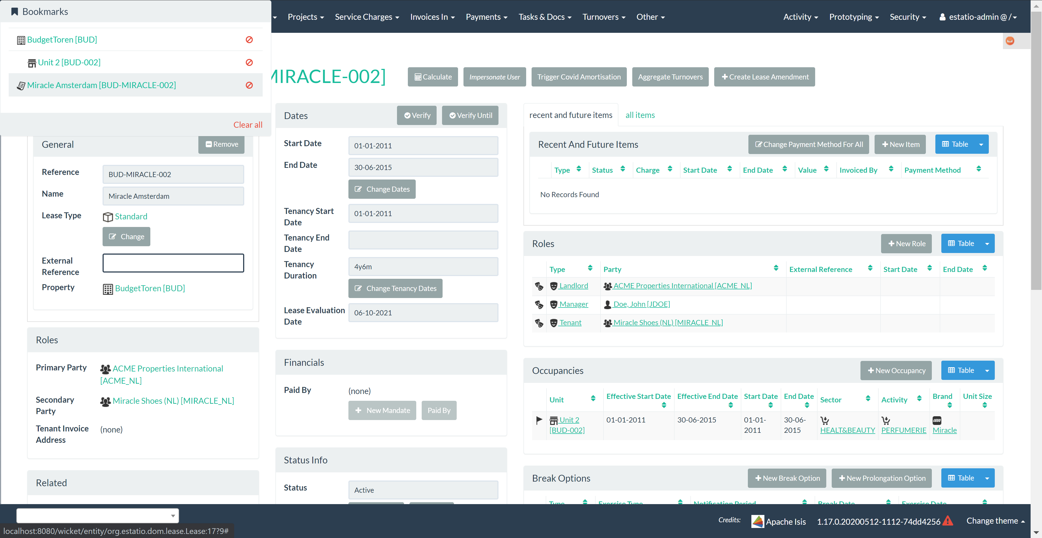Delete the Miracle Amsterdam bookmark red icon
This screenshot has width=1042, height=538.
click(249, 85)
